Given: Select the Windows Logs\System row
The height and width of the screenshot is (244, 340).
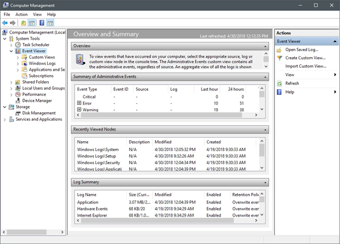Looking at the screenshot, I should (x=167, y=150).
